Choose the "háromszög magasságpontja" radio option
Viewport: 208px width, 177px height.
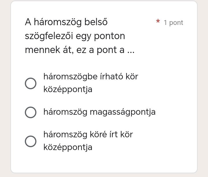(31, 112)
